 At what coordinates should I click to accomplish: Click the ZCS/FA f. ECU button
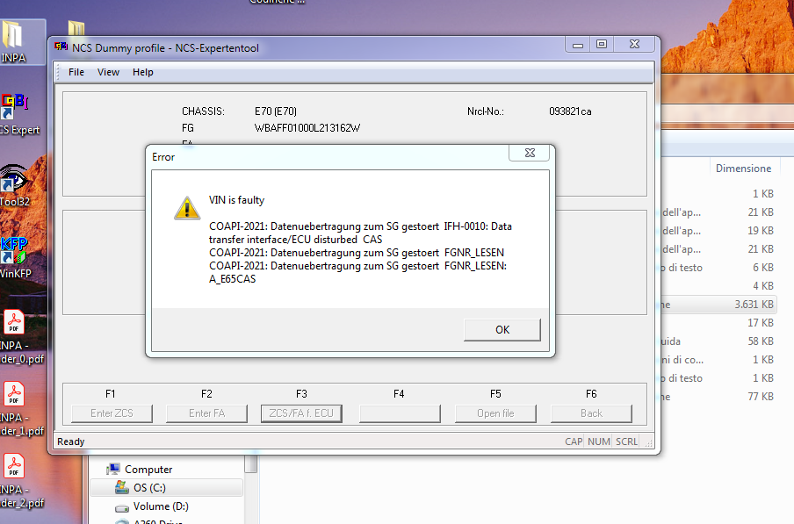click(301, 413)
